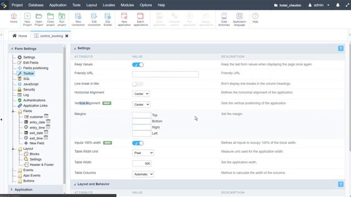Open the Data dictionary tool

pyautogui.click(x=224, y=20)
